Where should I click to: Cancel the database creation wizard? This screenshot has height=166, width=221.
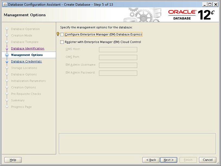207,160
